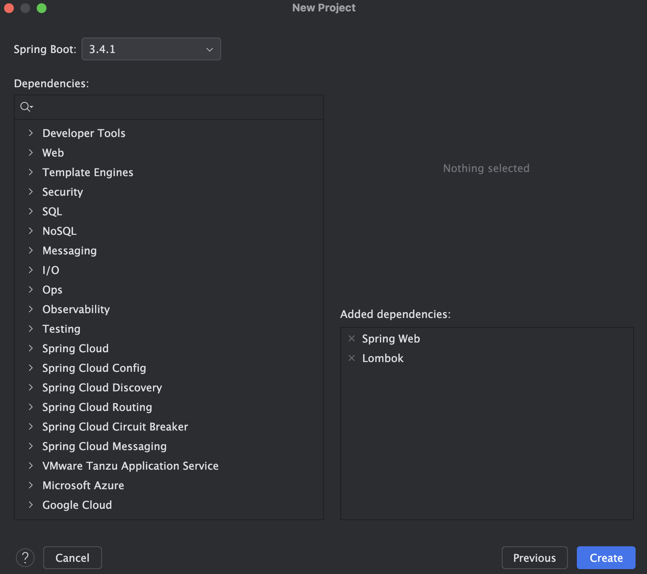Select the Microsoft Azure row

point(169,485)
